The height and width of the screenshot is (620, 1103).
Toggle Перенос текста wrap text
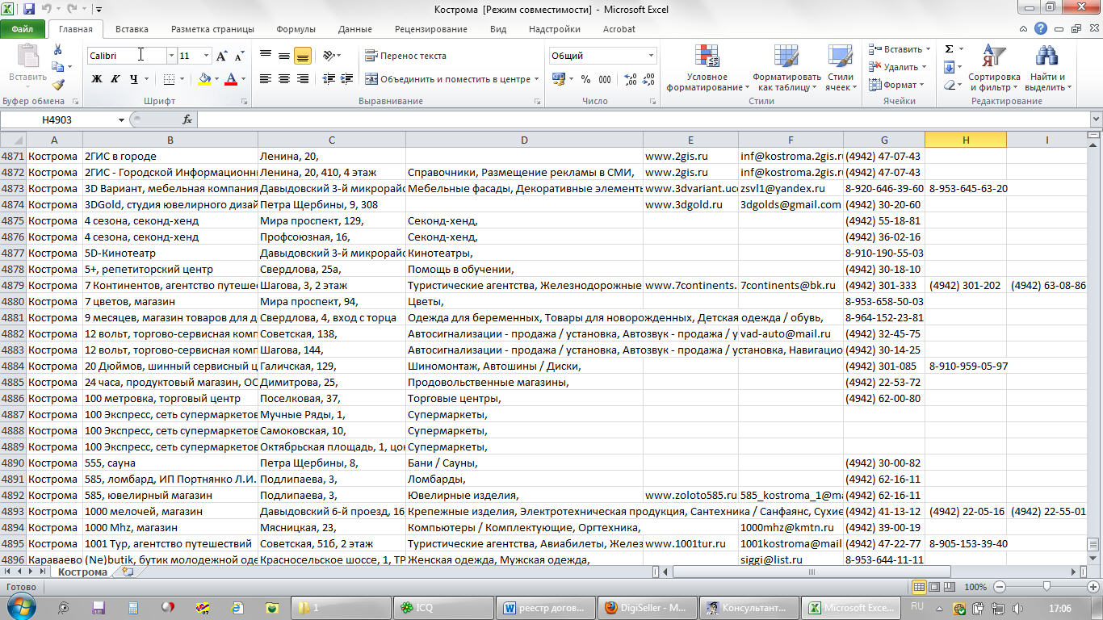pyautogui.click(x=406, y=56)
